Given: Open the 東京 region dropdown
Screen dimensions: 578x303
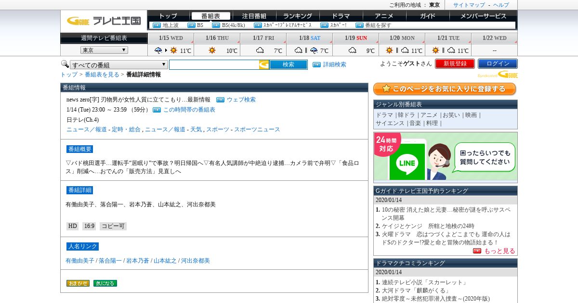Looking at the screenshot, I should (104, 50).
